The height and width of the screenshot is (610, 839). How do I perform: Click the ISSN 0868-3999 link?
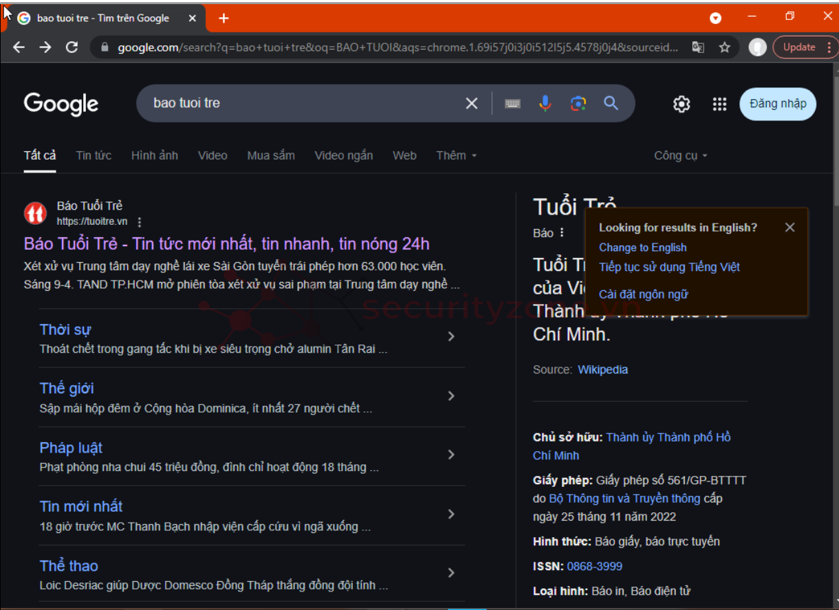[595, 566]
